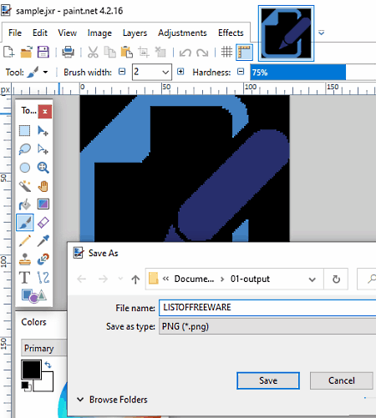
Task: Increase brush width with plus button
Action: coord(180,72)
